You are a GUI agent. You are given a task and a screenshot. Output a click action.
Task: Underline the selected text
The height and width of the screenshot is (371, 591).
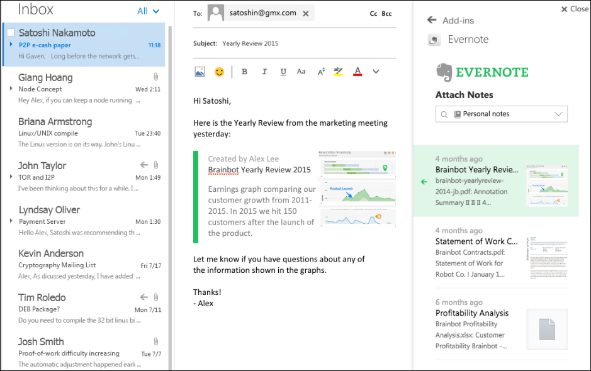[x=283, y=71]
